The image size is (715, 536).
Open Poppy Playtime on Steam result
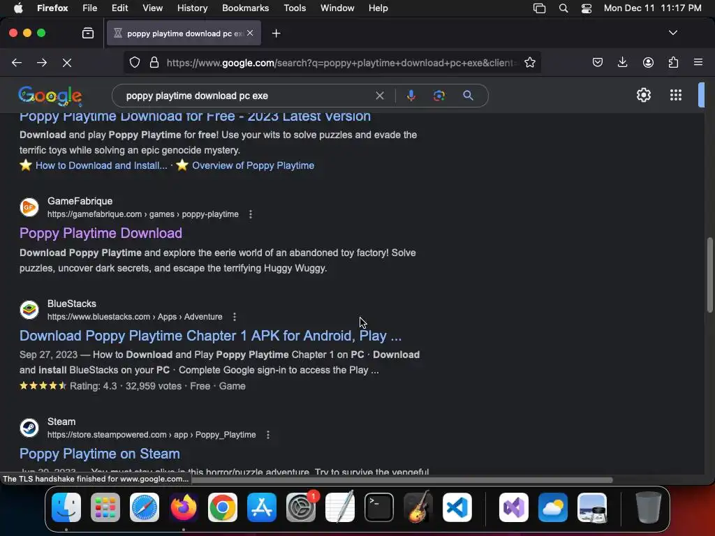click(99, 454)
